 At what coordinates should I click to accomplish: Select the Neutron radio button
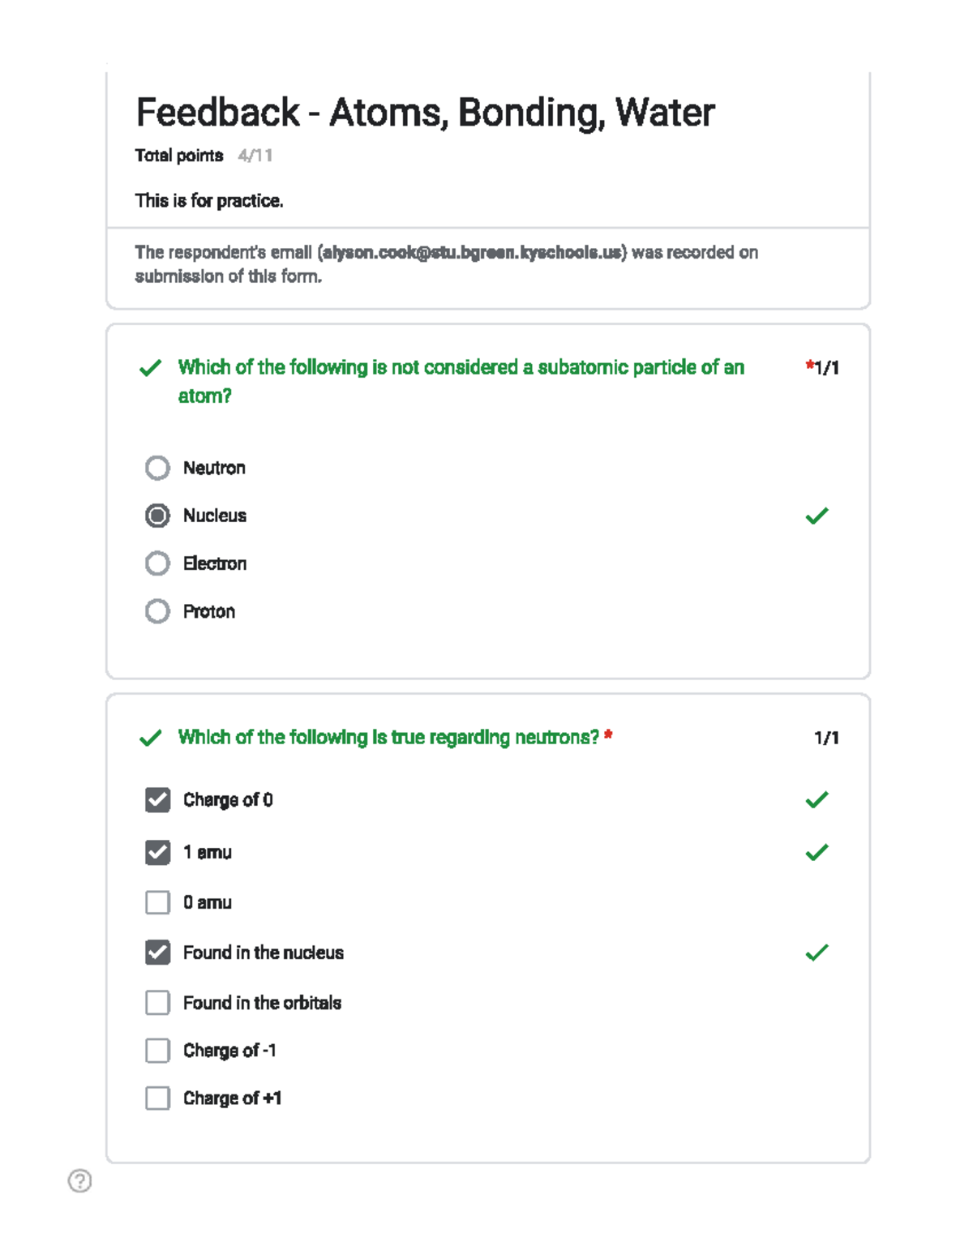[x=157, y=468]
